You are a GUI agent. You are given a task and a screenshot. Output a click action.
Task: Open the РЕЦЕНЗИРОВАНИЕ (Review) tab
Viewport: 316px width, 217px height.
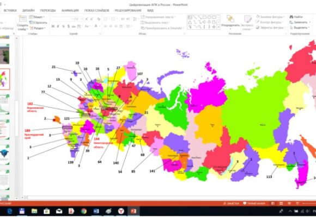(x=128, y=10)
